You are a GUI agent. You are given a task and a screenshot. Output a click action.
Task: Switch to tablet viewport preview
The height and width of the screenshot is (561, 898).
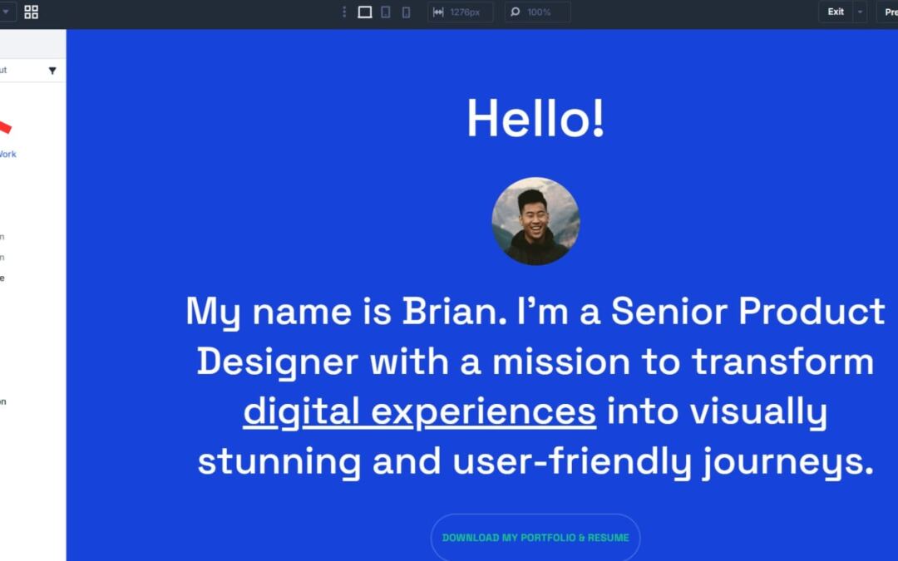pos(386,12)
